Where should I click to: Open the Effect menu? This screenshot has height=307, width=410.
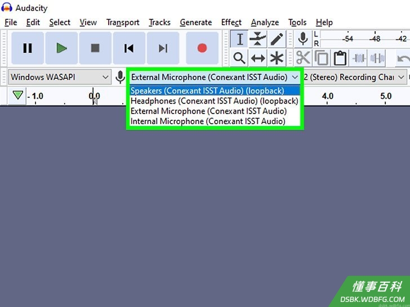coord(231,22)
